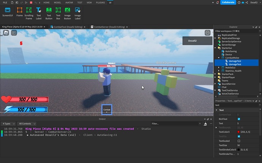Open the 4 Types filter dropdown
262x163 pixels.
click(x=8, y=124)
